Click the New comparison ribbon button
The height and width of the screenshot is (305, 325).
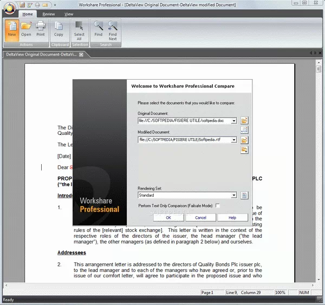(x=12, y=29)
